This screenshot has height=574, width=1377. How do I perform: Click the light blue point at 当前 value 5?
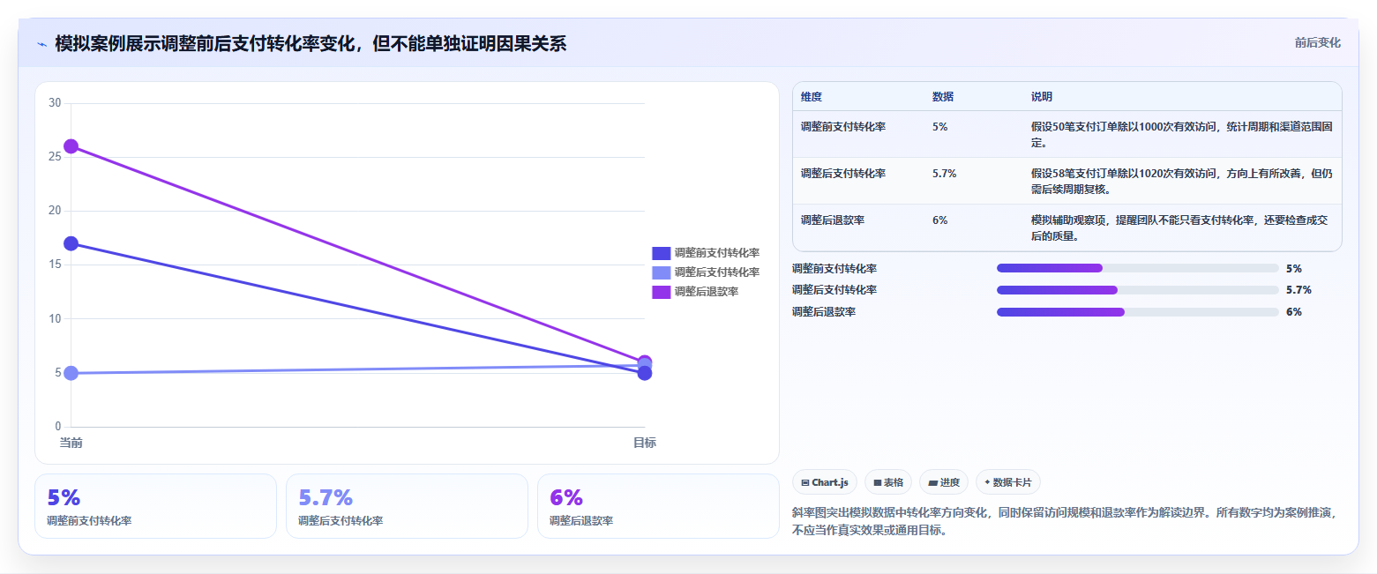[x=71, y=373]
